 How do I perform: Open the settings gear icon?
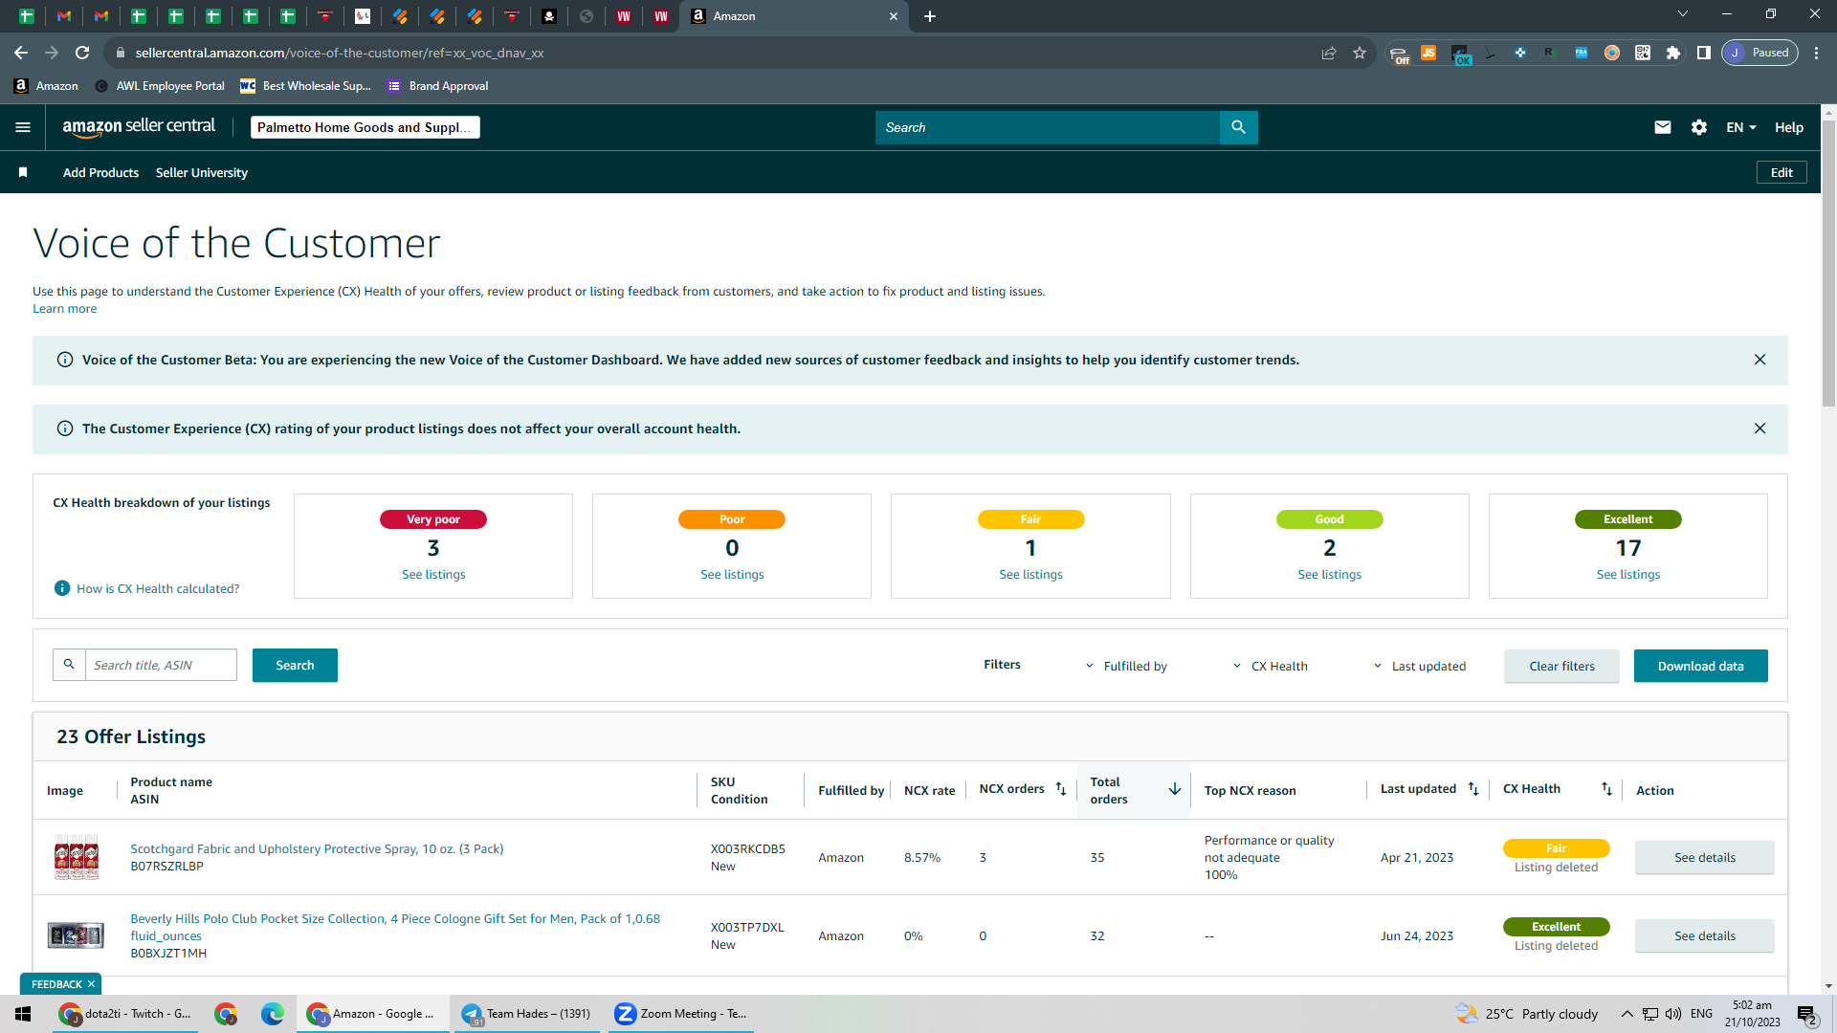click(1699, 127)
